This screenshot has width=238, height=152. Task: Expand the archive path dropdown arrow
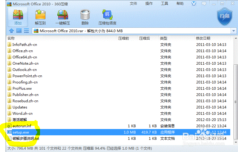234,31
